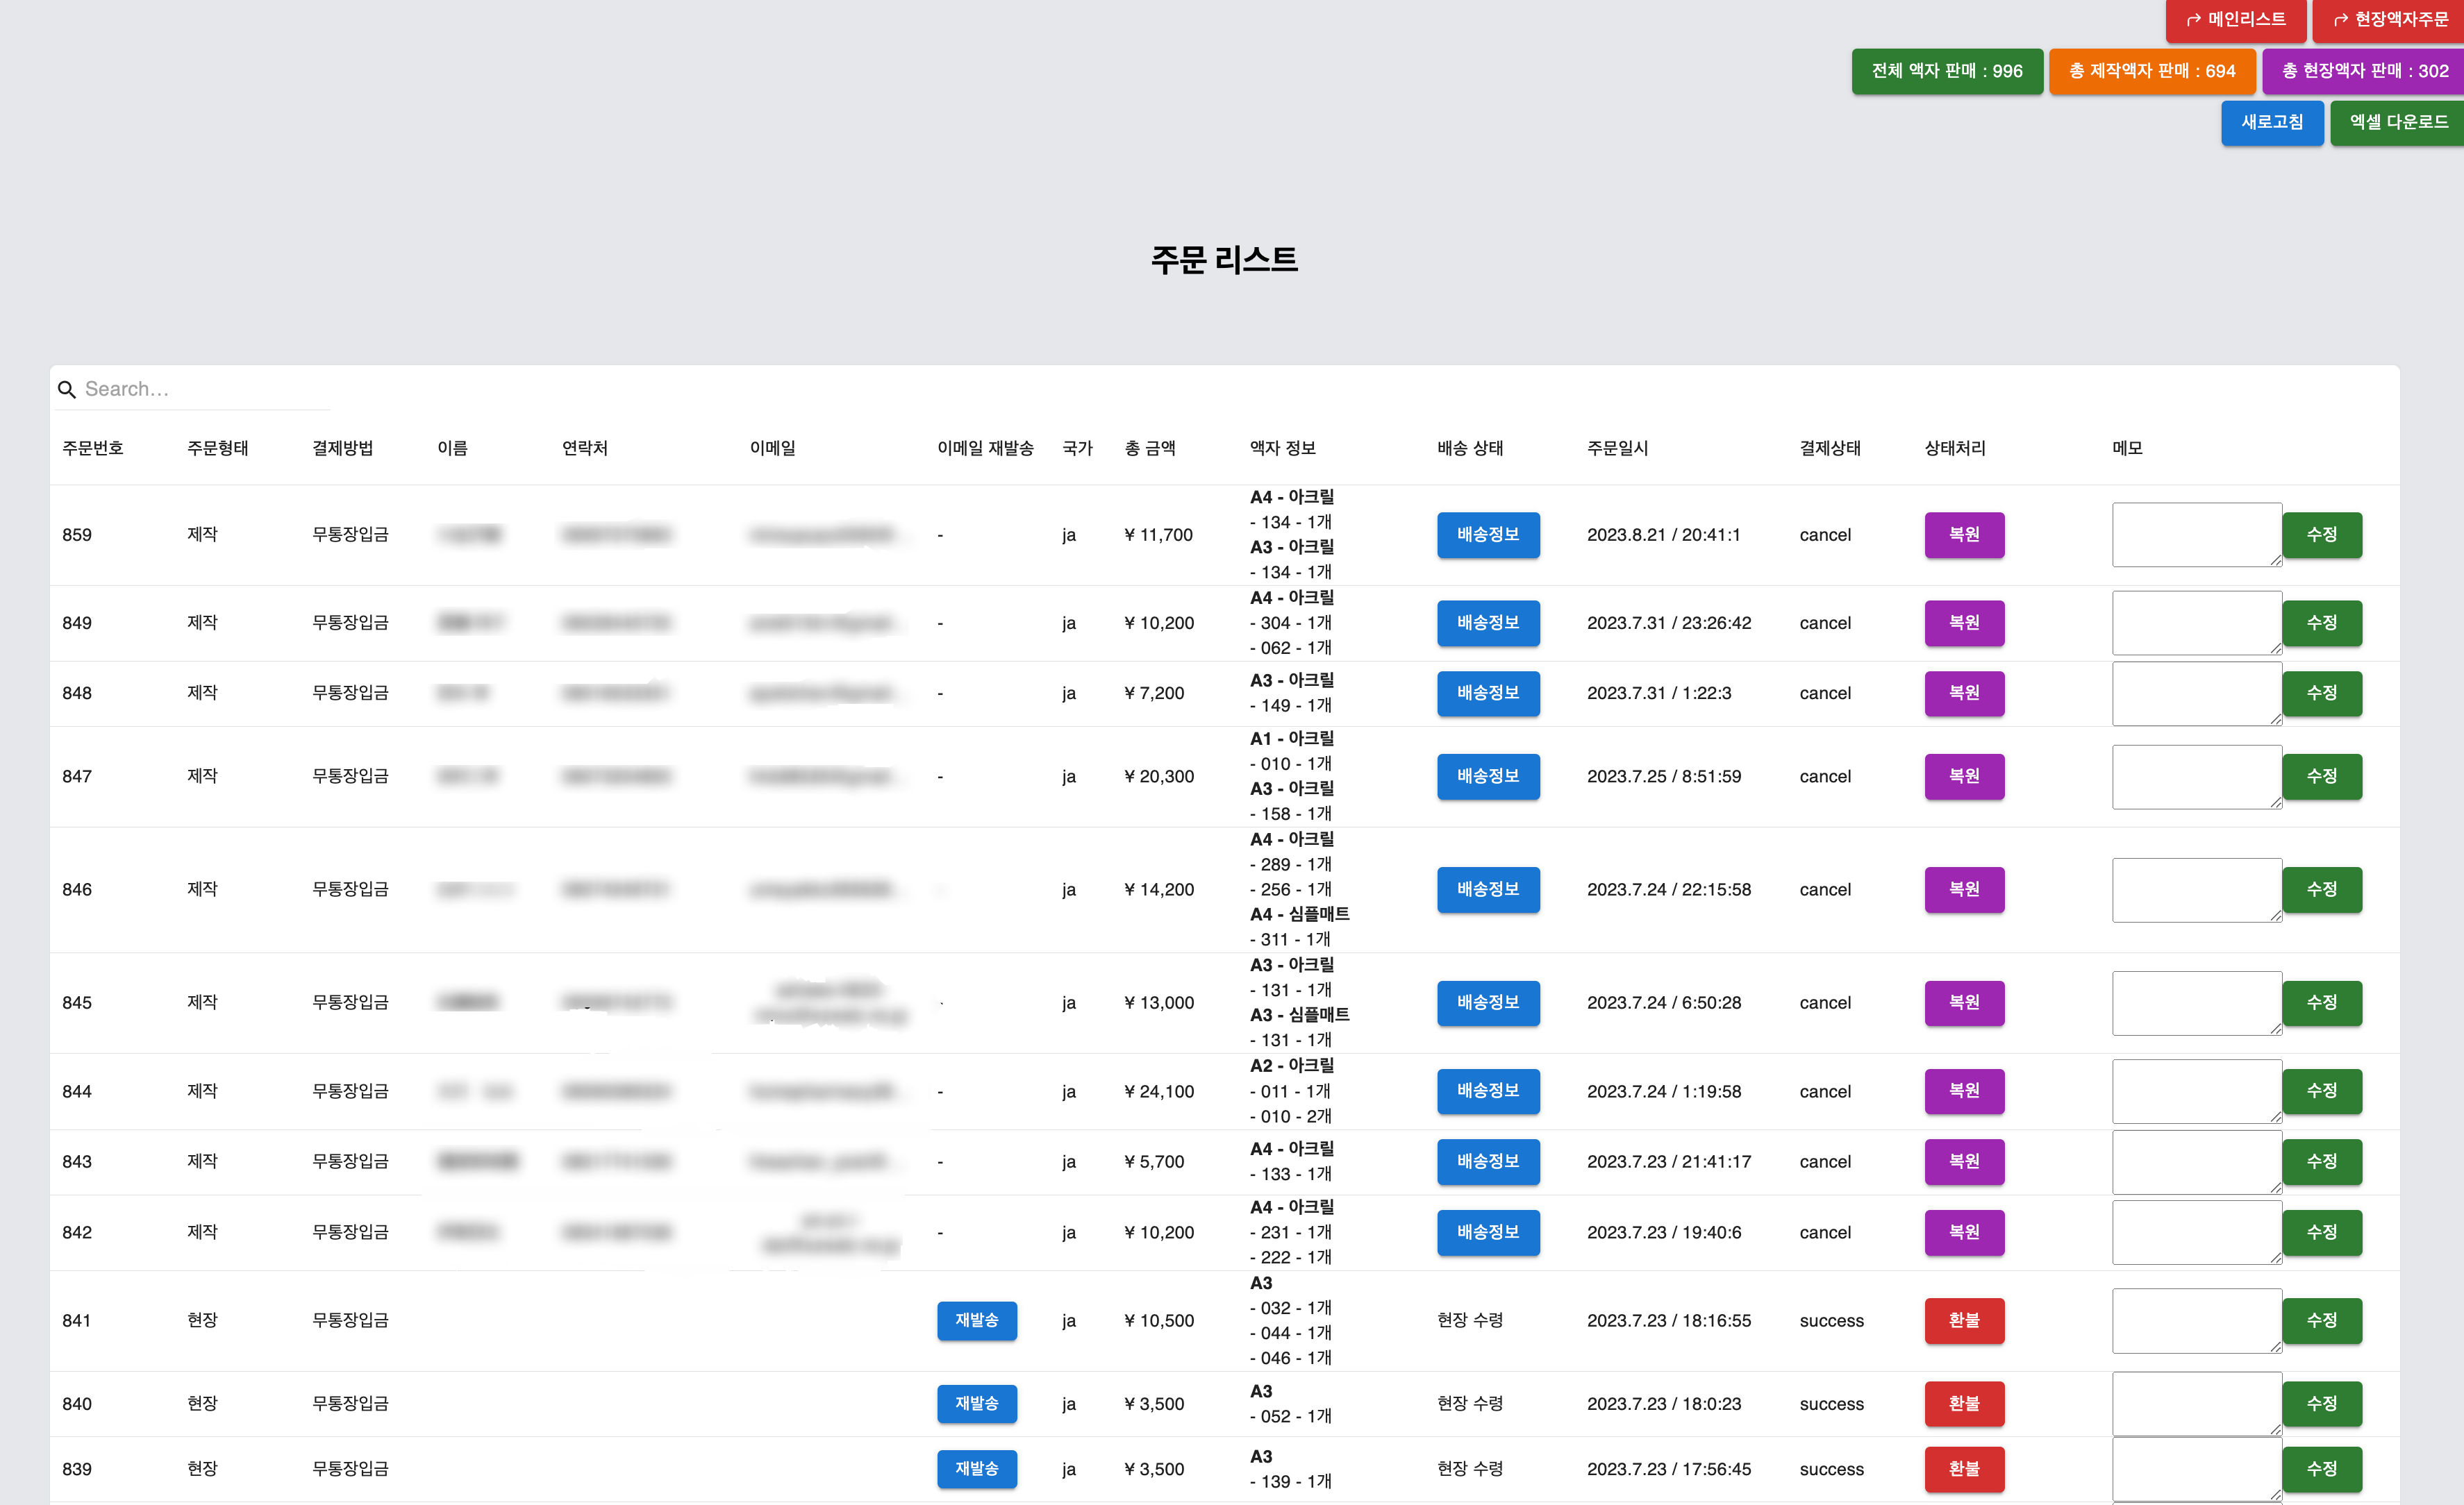Refund order 839 with 환불 button
Image resolution: width=2464 pixels, height=1505 pixels.
coord(1963,1469)
